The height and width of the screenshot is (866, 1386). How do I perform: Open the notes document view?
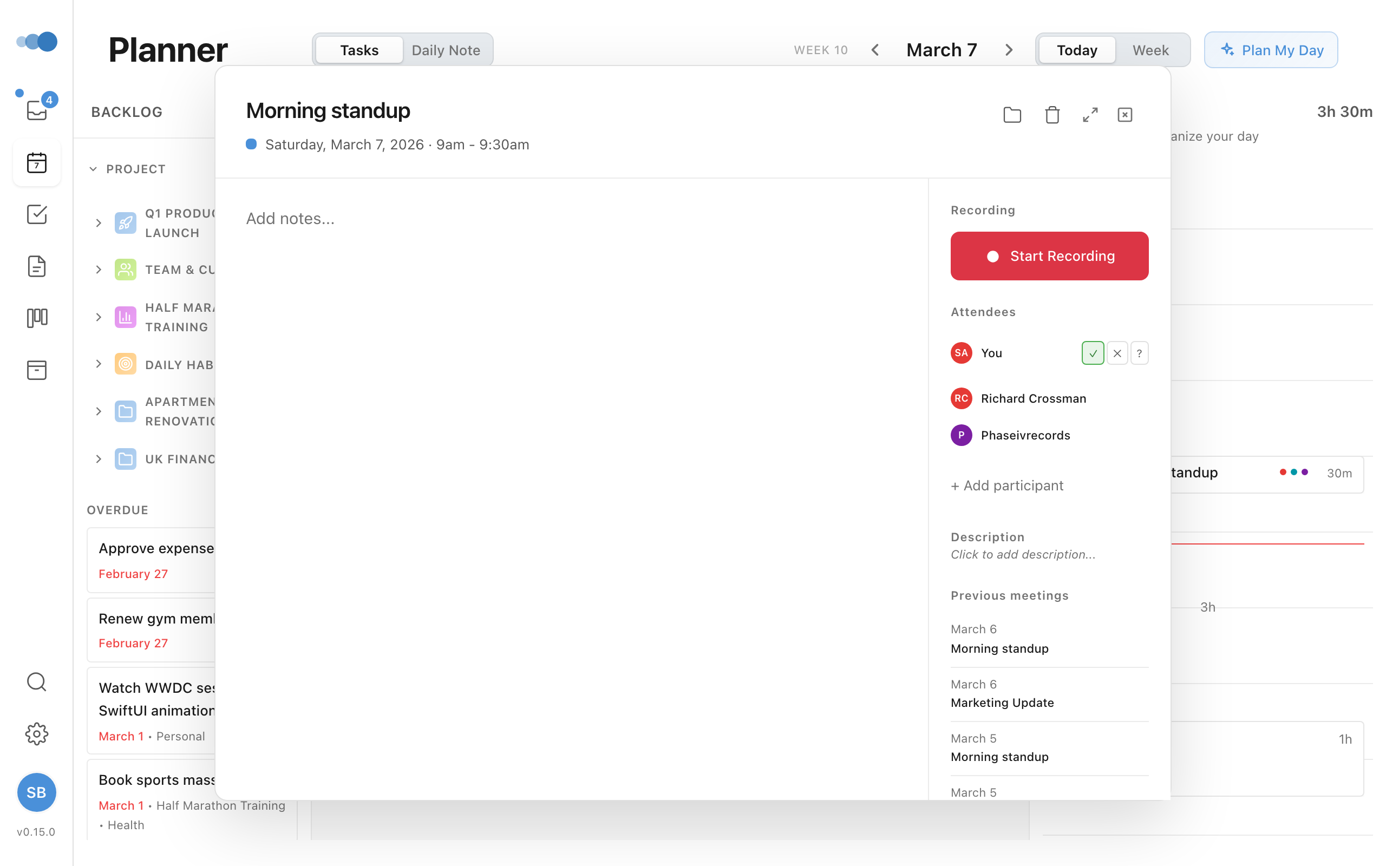coord(36,266)
